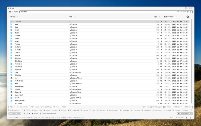This screenshot has height=126, width=201.
Task: Click the Data.md text file icon
Action: click(11, 92)
